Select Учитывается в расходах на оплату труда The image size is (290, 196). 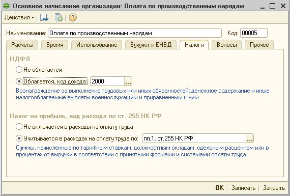click(x=19, y=138)
